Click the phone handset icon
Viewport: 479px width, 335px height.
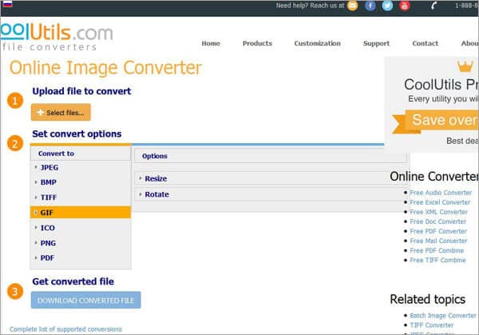(x=433, y=6)
